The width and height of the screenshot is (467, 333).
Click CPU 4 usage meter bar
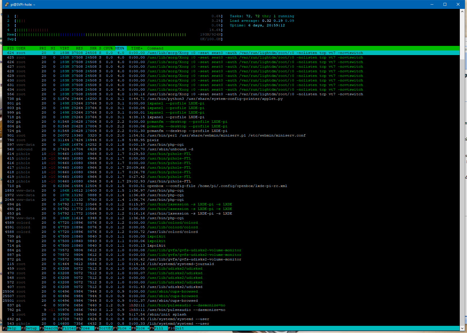115,30
